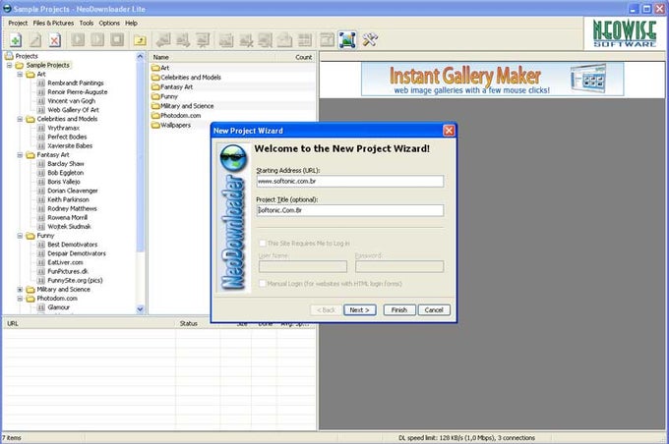669x444 pixels.
Task: Click the Delete Project red X toolbar icon
Action: coord(55,40)
